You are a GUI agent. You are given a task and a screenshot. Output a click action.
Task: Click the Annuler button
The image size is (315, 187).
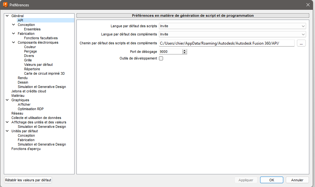coord(297,180)
